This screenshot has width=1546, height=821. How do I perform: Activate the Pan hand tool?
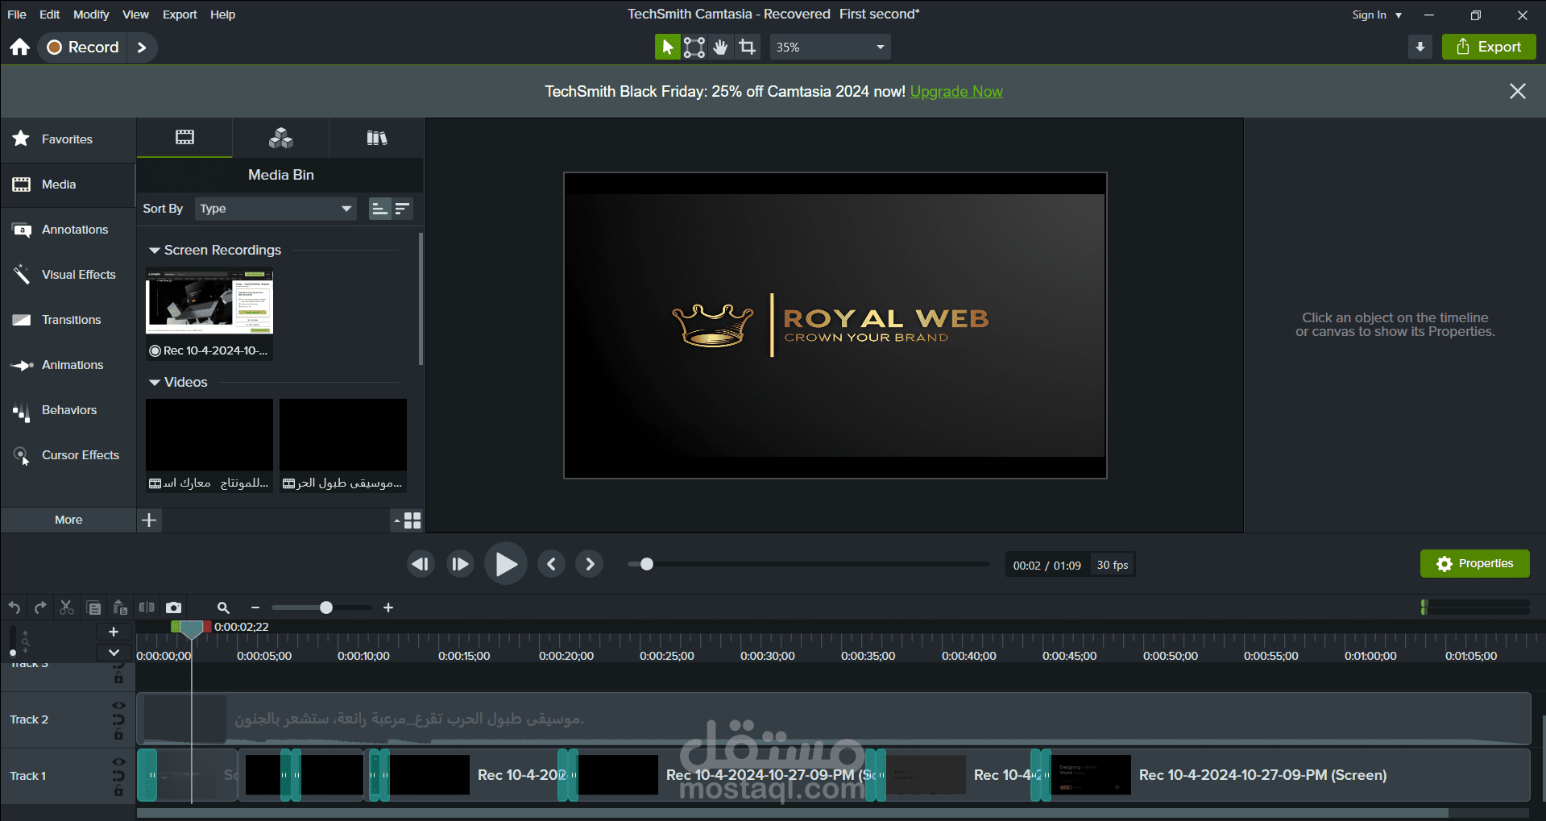point(721,47)
